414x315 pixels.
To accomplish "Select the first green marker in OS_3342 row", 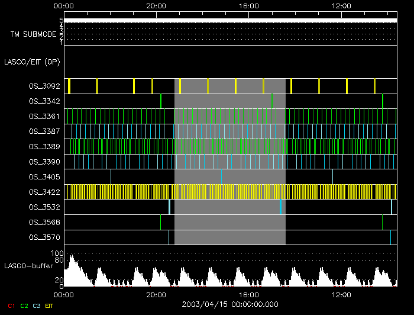I will coord(161,101).
